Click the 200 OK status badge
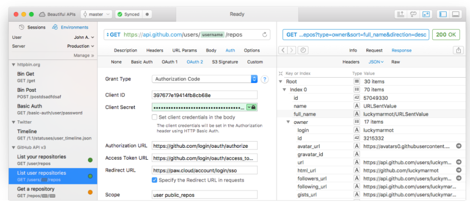The width and height of the screenshot is (470, 210). pyautogui.click(x=446, y=35)
